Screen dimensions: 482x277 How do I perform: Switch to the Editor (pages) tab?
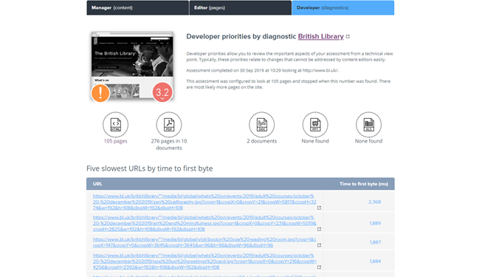241,7
